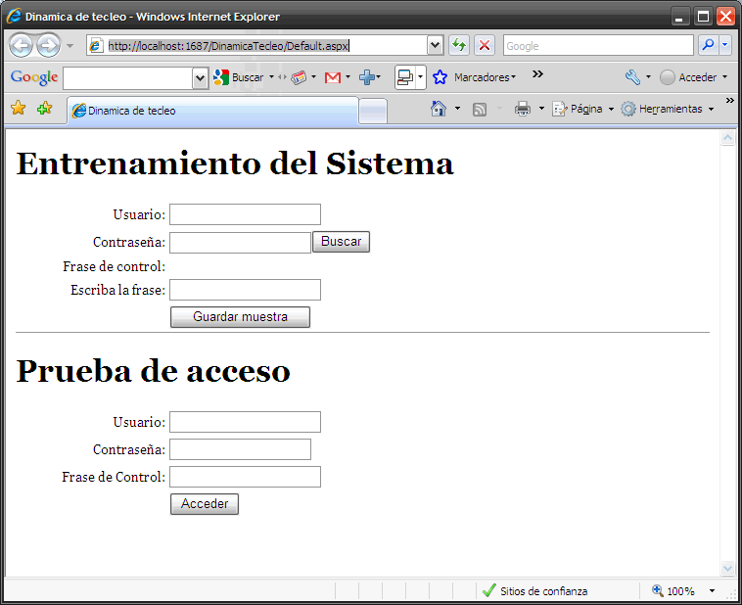Click Contraseña field in Prueba de acceso

tap(240, 449)
